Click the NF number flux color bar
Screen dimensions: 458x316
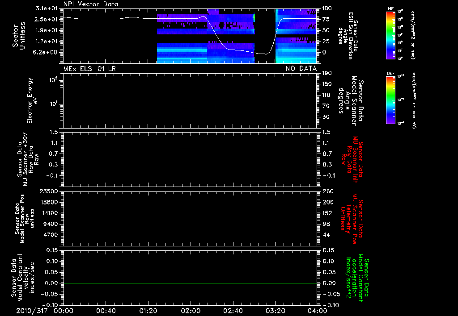[390, 35]
